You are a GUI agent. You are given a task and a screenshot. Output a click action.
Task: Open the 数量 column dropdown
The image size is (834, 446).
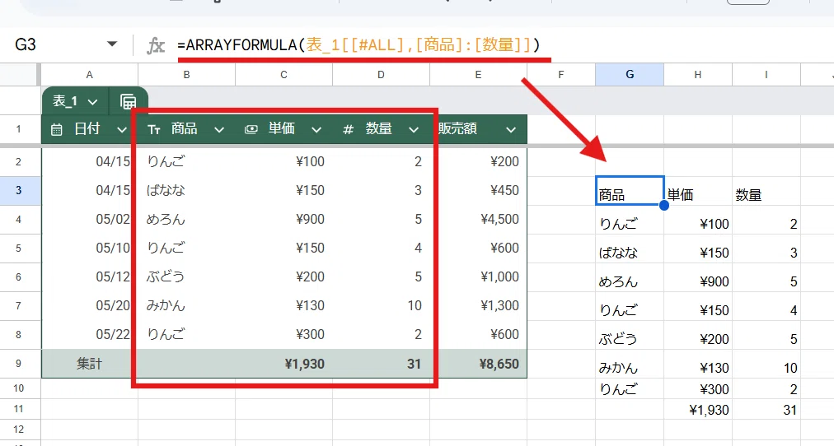point(414,129)
